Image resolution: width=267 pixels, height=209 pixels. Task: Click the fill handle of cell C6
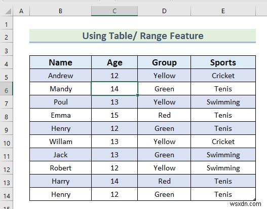click(138, 95)
